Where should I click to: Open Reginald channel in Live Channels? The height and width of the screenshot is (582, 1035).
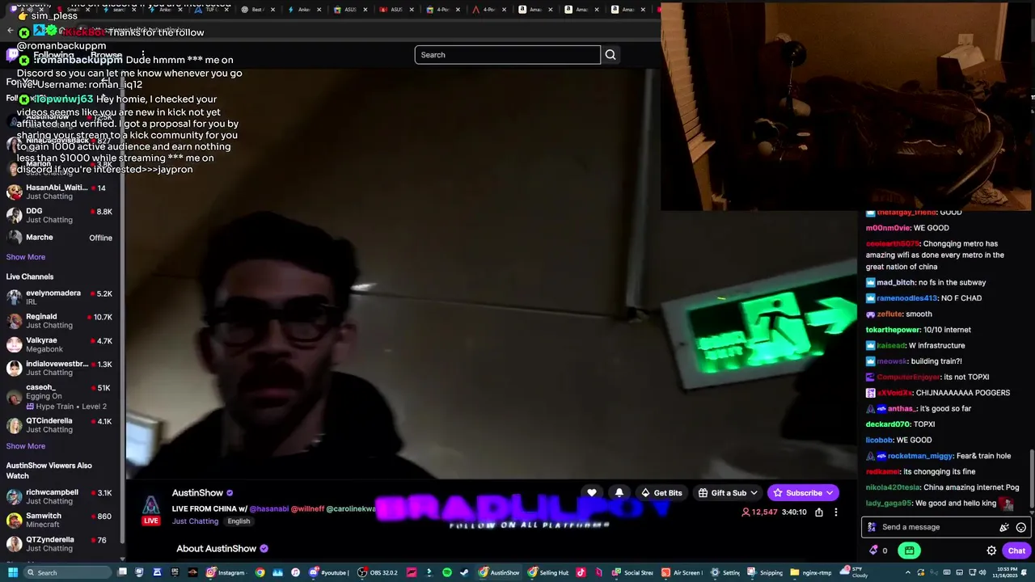[61, 321]
